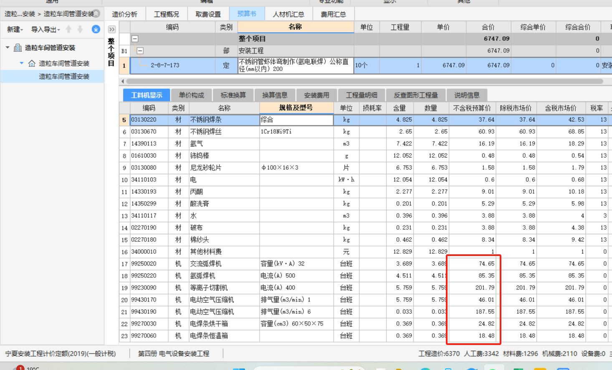Switch to 人材机汇总 tab
The height and width of the screenshot is (370, 612).
[288, 14]
